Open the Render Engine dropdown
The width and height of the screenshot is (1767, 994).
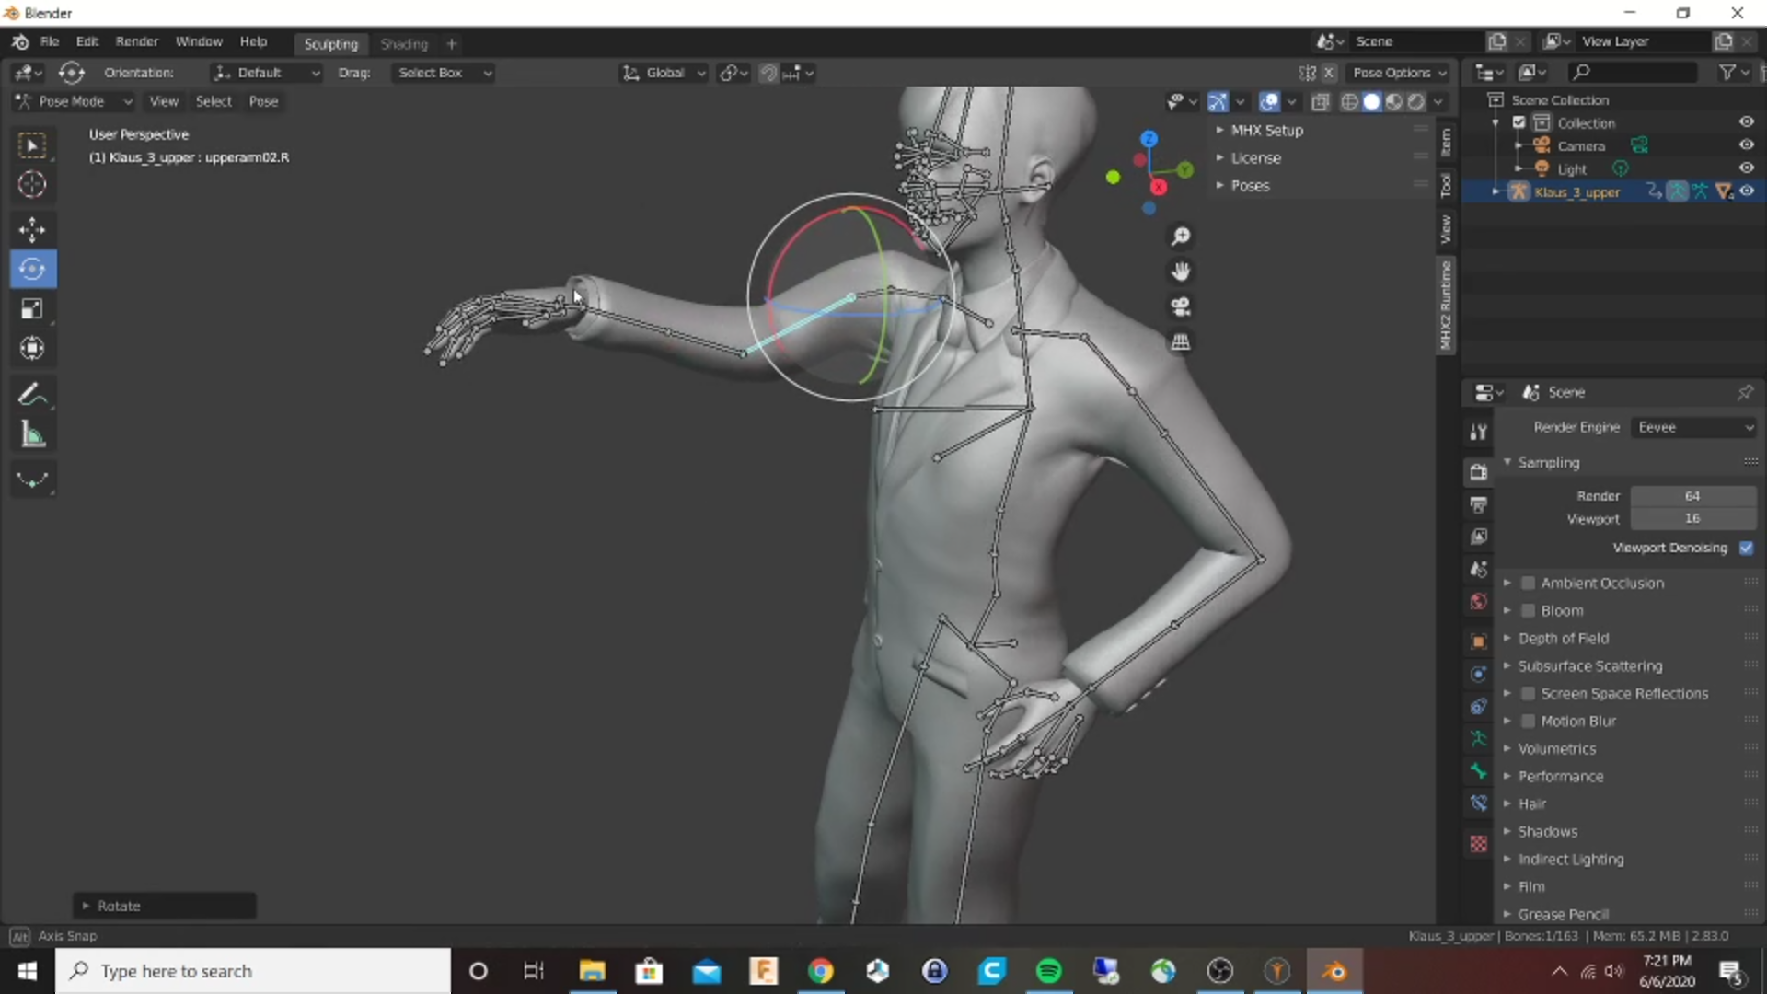[x=1694, y=427]
